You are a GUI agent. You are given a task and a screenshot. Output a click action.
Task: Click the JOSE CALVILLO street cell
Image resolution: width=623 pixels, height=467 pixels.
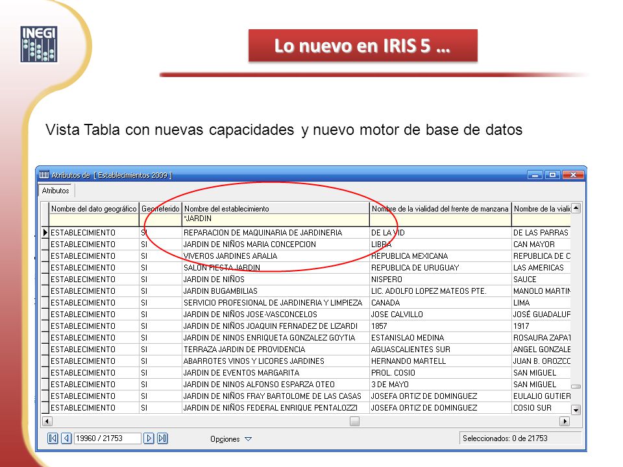click(440, 314)
